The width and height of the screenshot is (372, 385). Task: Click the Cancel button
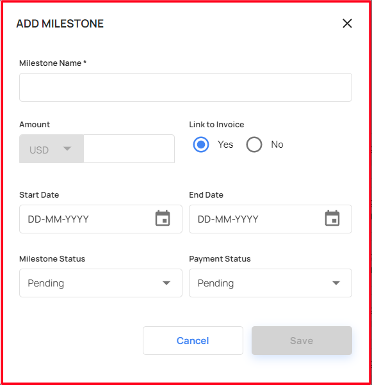coord(193,341)
